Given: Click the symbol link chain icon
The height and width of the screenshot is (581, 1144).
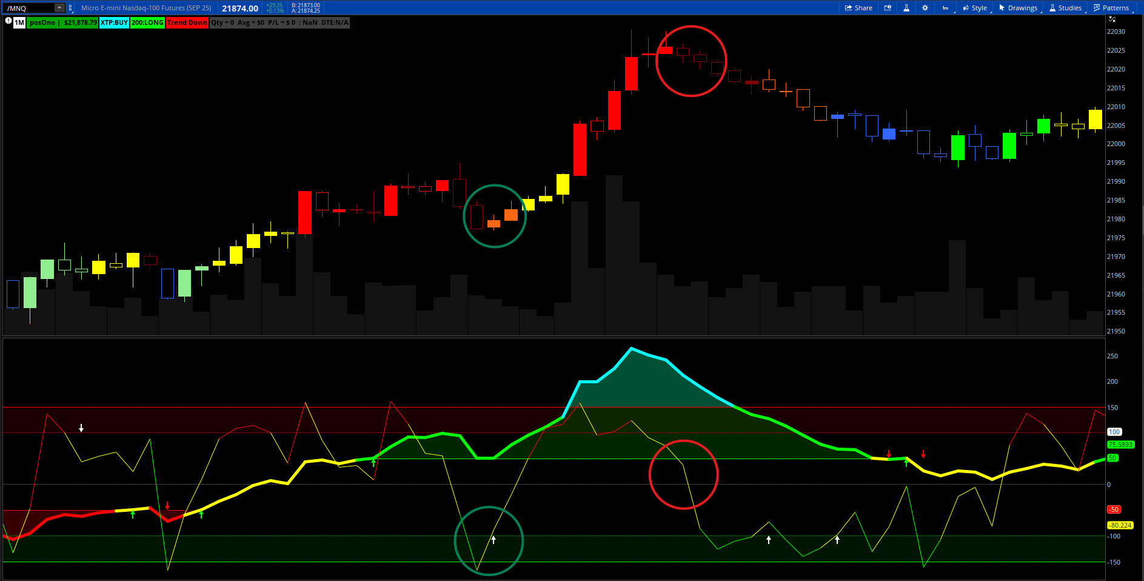Looking at the screenshot, I should coord(70,8).
